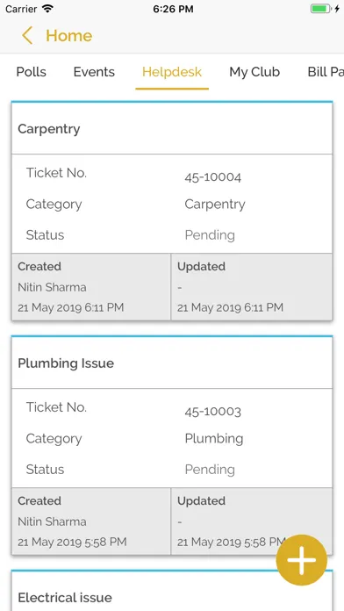Tap the Wi-Fi status icon
The height and width of the screenshot is (611, 344).
click(x=47, y=9)
